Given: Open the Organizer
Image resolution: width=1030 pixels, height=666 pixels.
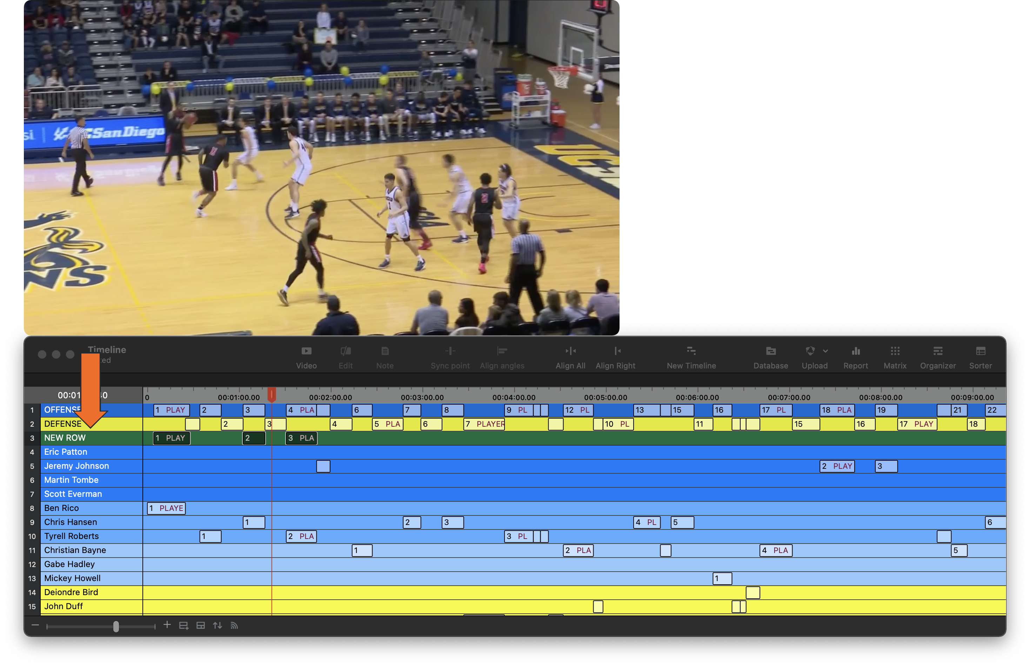Looking at the screenshot, I should pos(937,355).
